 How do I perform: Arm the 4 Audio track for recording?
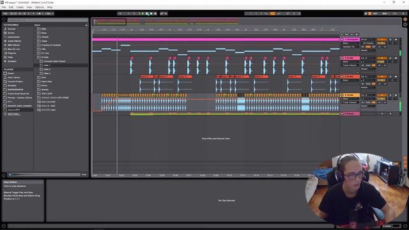(x=396, y=95)
